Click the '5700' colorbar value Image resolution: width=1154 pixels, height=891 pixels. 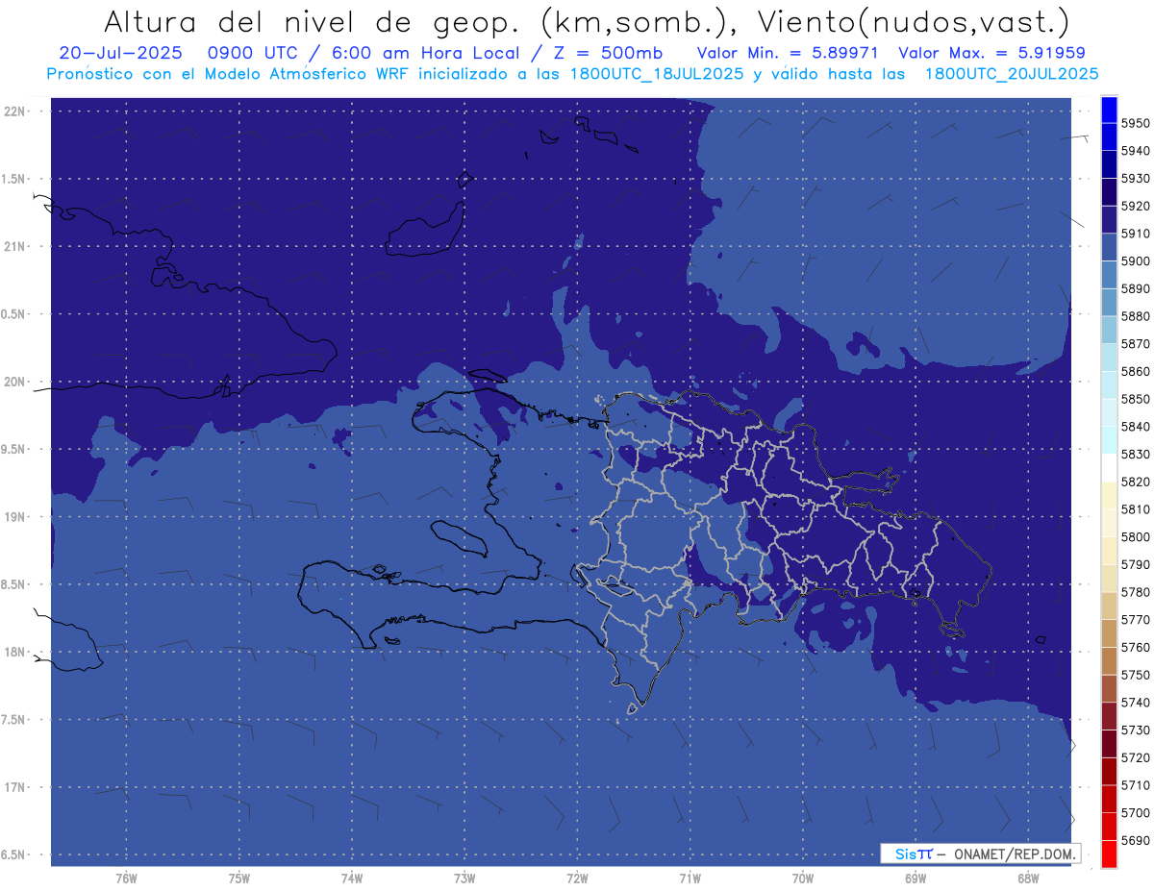1136,812
